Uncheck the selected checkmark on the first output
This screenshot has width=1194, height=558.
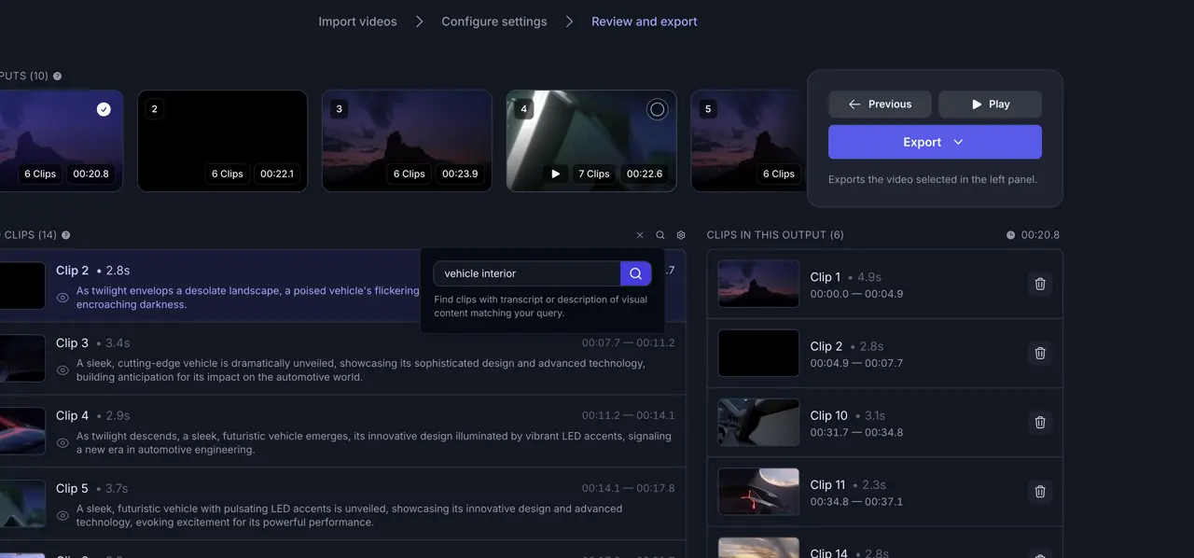(104, 109)
